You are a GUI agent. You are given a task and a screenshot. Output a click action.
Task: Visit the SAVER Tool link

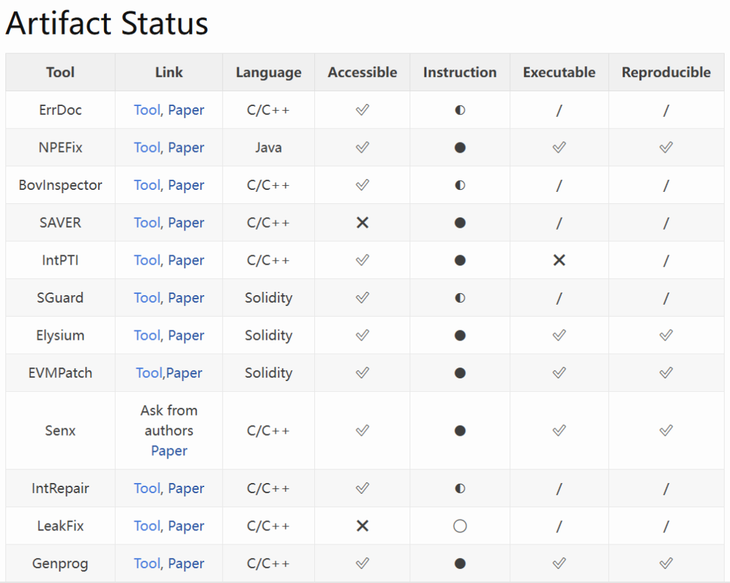coord(147,222)
